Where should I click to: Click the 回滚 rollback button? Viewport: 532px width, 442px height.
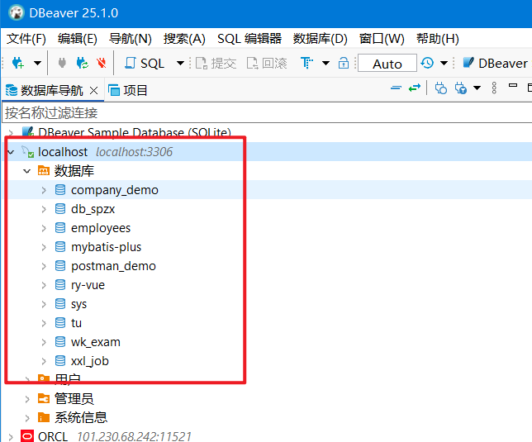coord(267,64)
